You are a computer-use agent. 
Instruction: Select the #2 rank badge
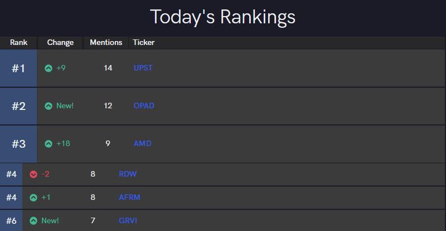[18, 106]
